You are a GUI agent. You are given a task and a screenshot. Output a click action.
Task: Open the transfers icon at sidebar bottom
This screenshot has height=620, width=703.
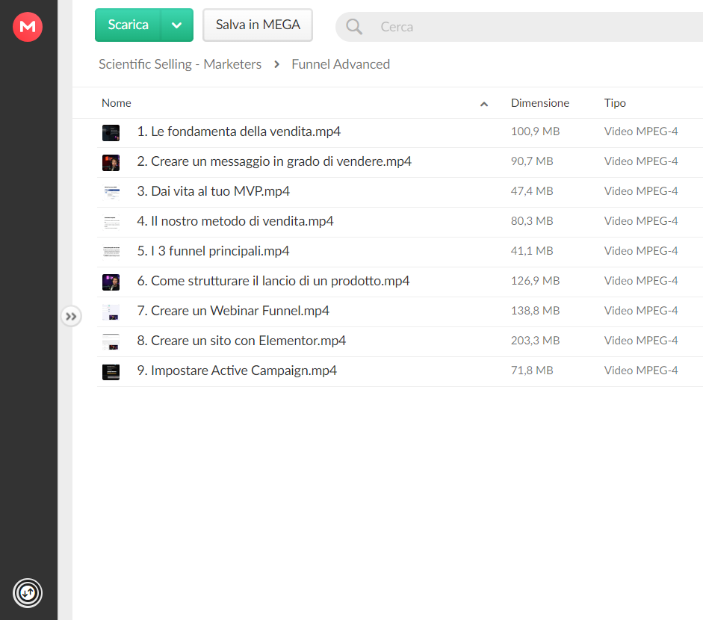pyautogui.click(x=28, y=592)
